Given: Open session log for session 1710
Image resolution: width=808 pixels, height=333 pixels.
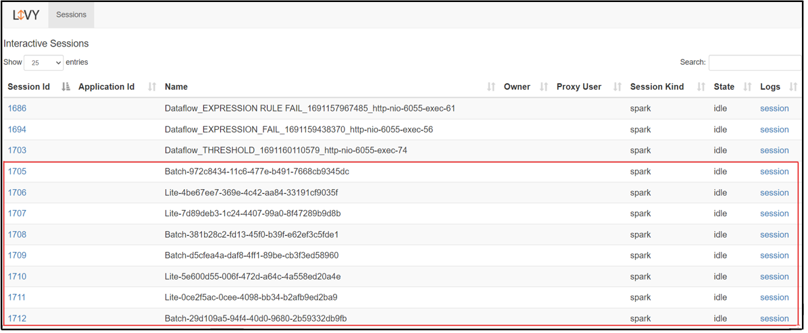Looking at the screenshot, I should [x=774, y=276].
